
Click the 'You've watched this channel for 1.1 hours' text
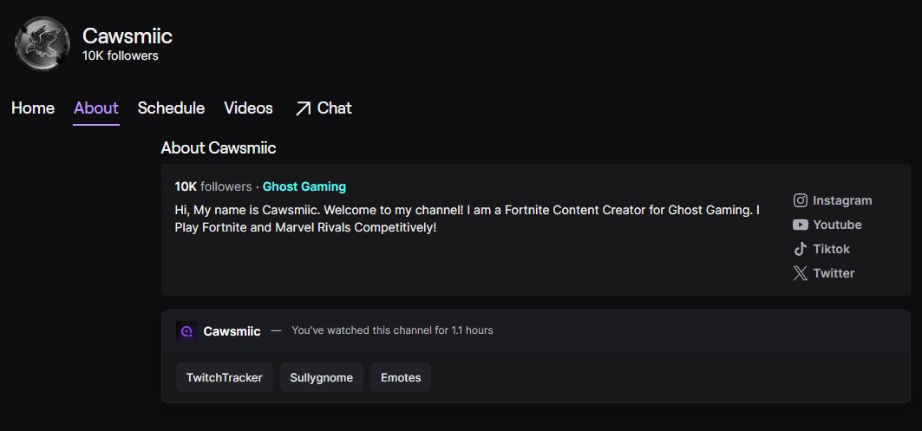pos(392,330)
